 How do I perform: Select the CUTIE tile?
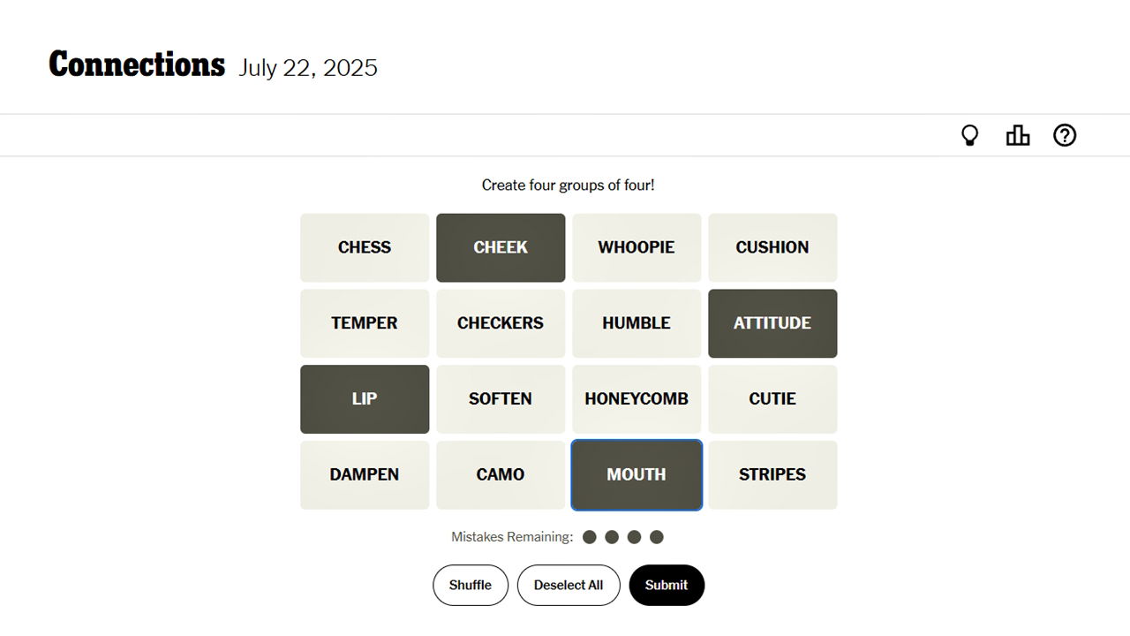pos(772,399)
